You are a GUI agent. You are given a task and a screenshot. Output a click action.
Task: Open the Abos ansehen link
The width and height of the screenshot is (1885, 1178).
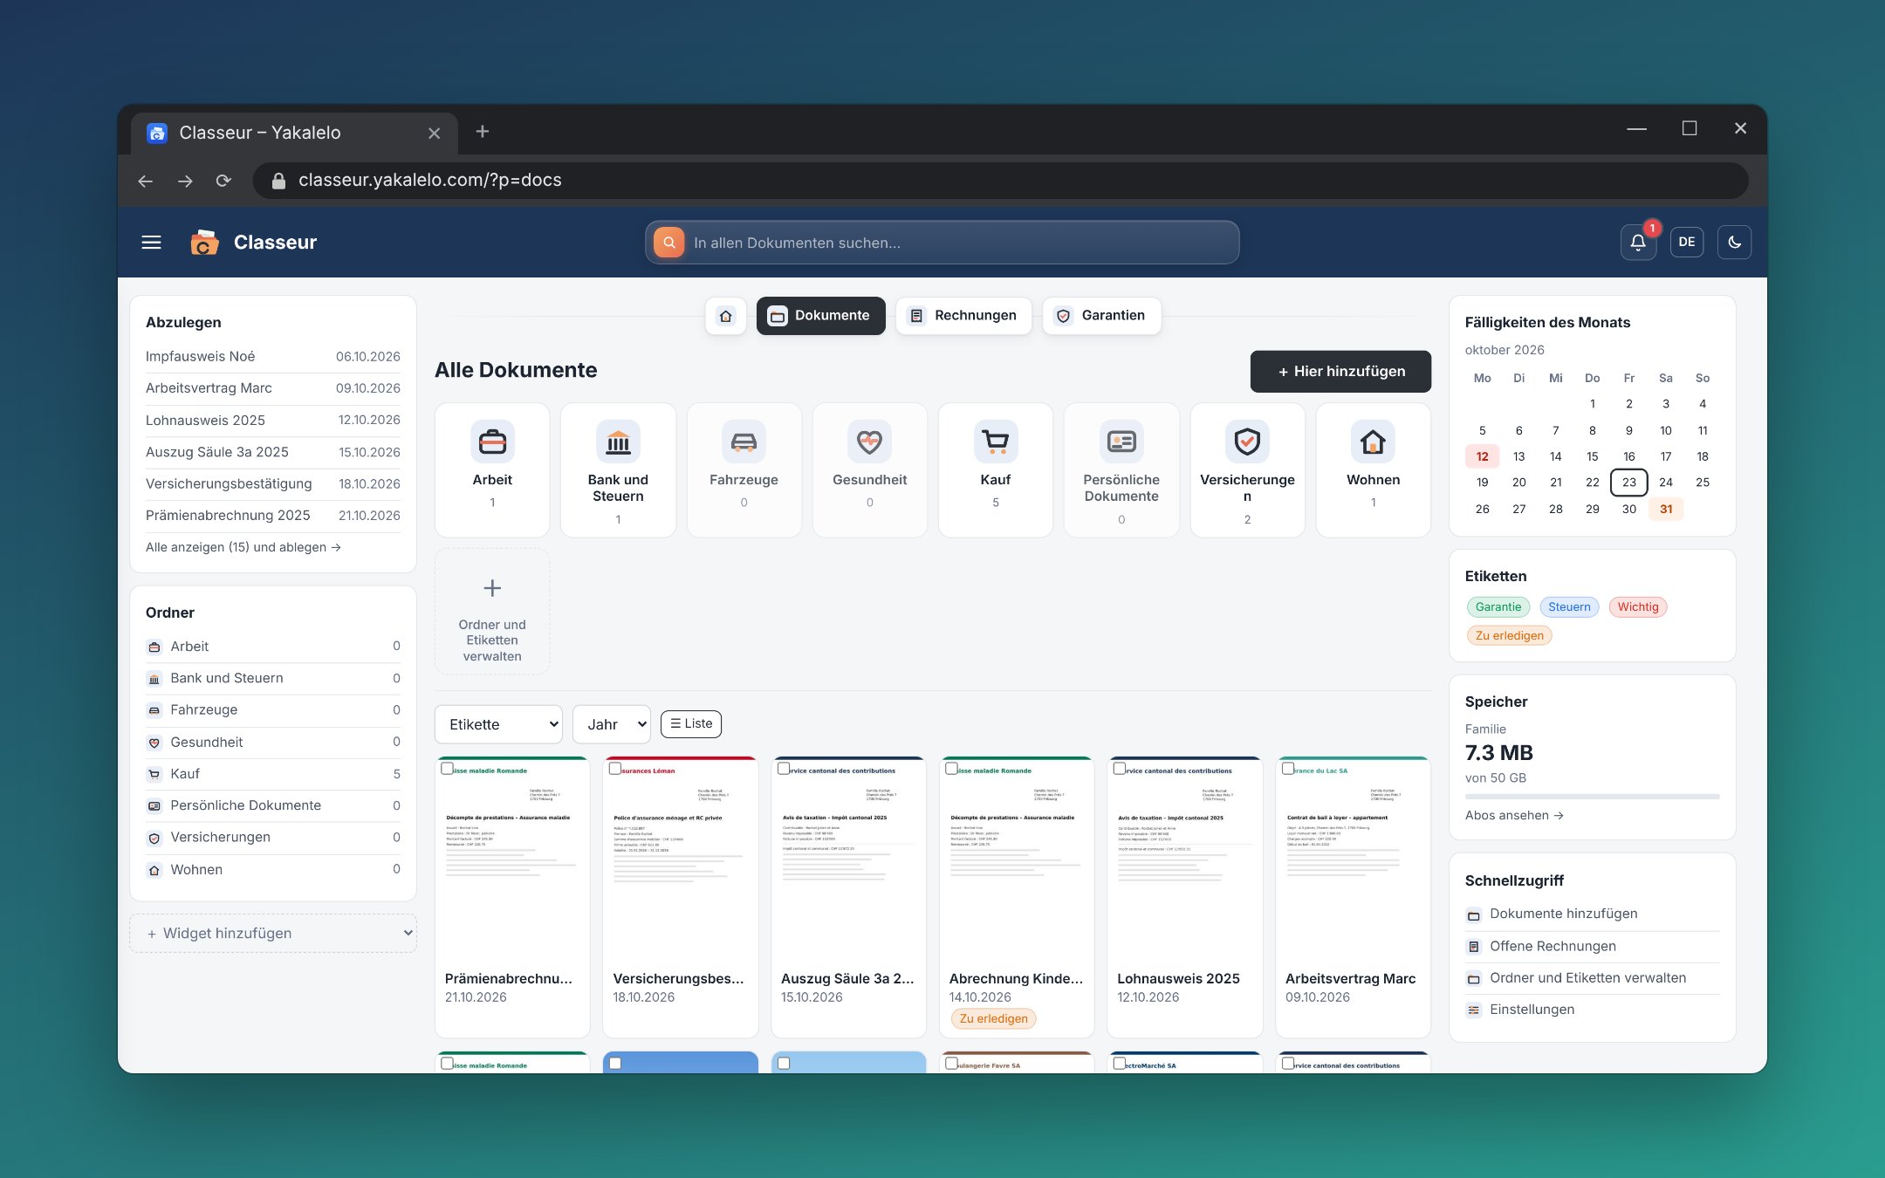pos(1514,815)
